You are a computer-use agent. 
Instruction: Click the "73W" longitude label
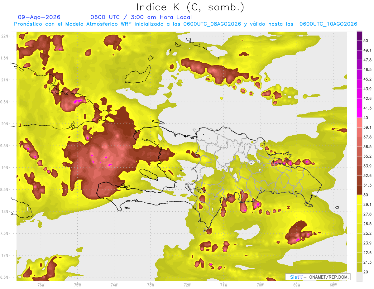pos(151,285)
